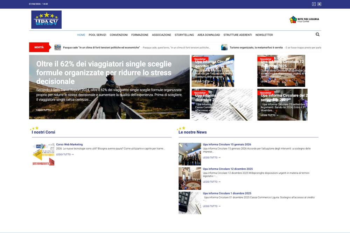The width and height of the screenshot is (350, 233).
Task: Click the UPASV logo
Action: [x=46, y=20]
